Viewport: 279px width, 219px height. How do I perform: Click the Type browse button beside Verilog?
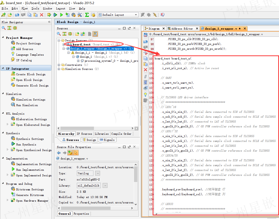[x=98, y=173]
